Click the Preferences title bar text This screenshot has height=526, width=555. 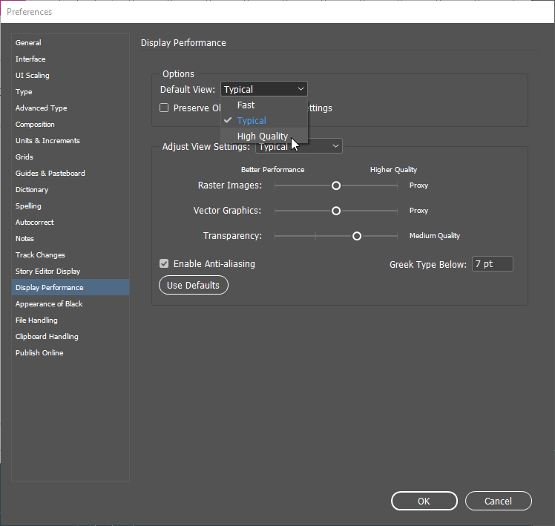click(30, 12)
